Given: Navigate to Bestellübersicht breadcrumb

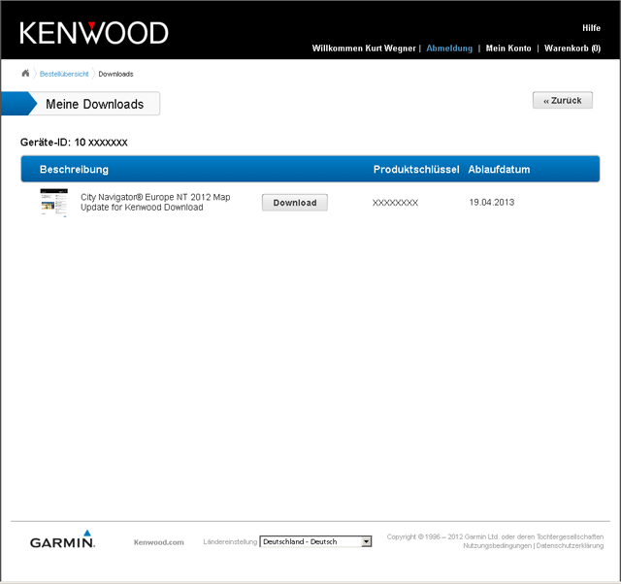Looking at the screenshot, I should point(64,74).
